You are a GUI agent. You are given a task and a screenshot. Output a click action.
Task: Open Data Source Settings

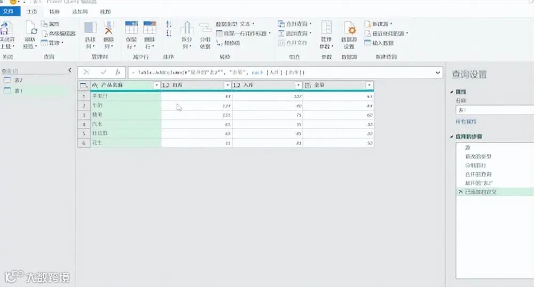pos(349,29)
